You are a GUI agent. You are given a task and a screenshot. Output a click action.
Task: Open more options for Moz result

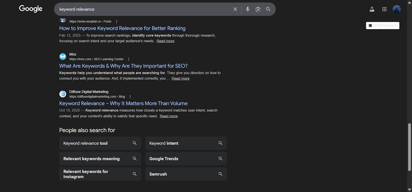[129, 59]
